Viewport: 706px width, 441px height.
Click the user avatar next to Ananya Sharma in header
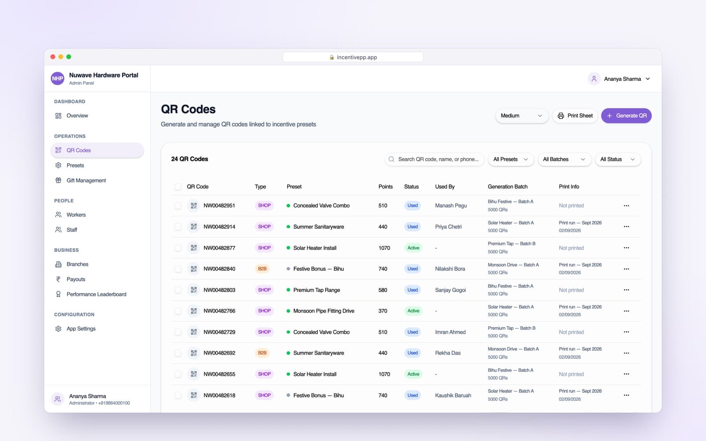pyautogui.click(x=594, y=78)
